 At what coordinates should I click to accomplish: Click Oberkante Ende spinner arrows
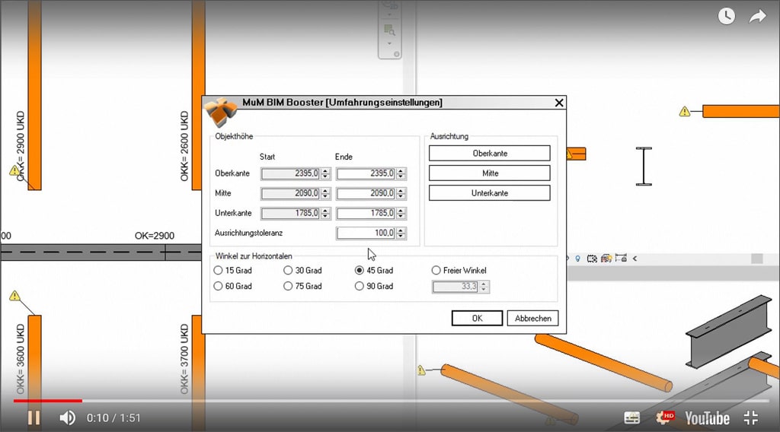pyautogui.click(x=401, y=173)
